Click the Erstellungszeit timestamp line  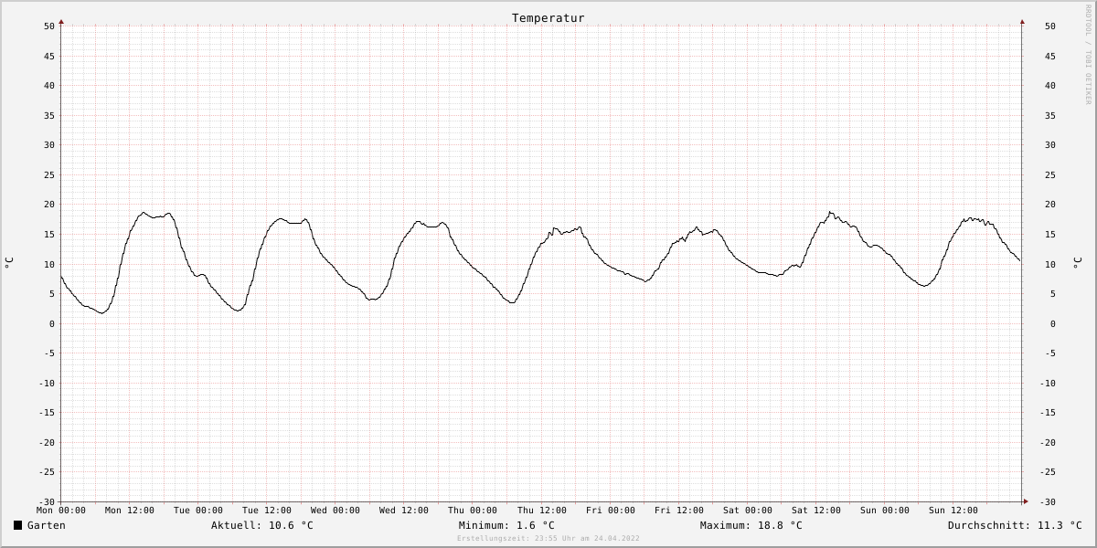(548, 538)
